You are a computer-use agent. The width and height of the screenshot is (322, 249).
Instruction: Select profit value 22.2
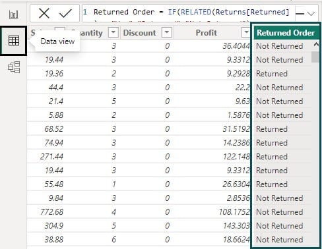(243, 88)
